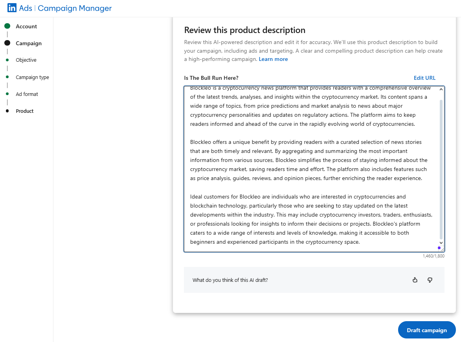The width and height of the screenshot is (461, 342).
Task: Click scrollbar down arrow in description box
Action: 441,243
